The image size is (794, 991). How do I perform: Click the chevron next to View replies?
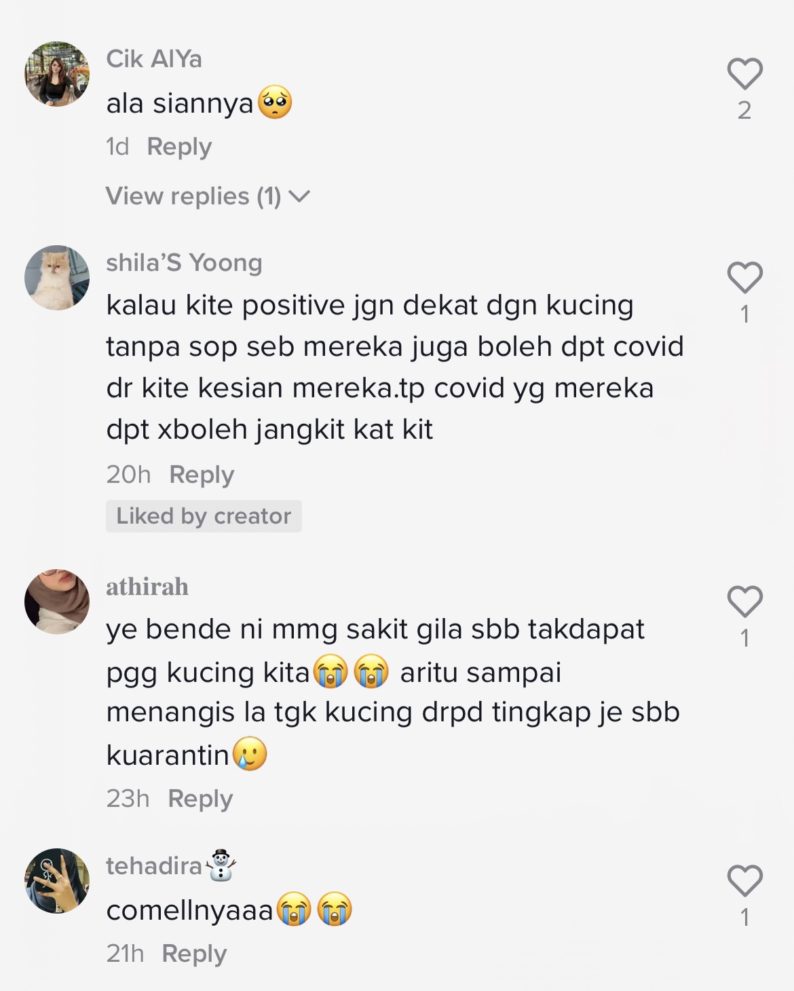click(299, 197)
